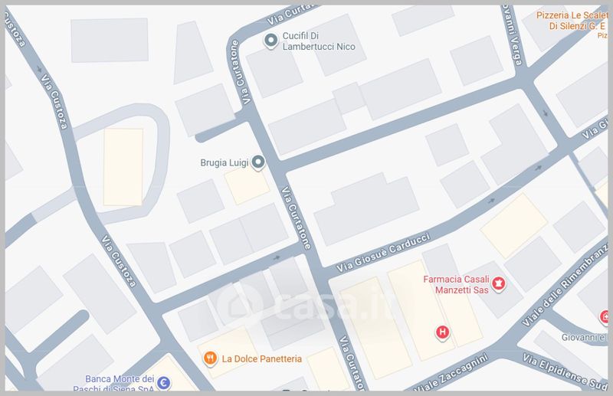Select the tall yellow building inside the loop road
The image size is (613, 396).
tap(123, 167)
